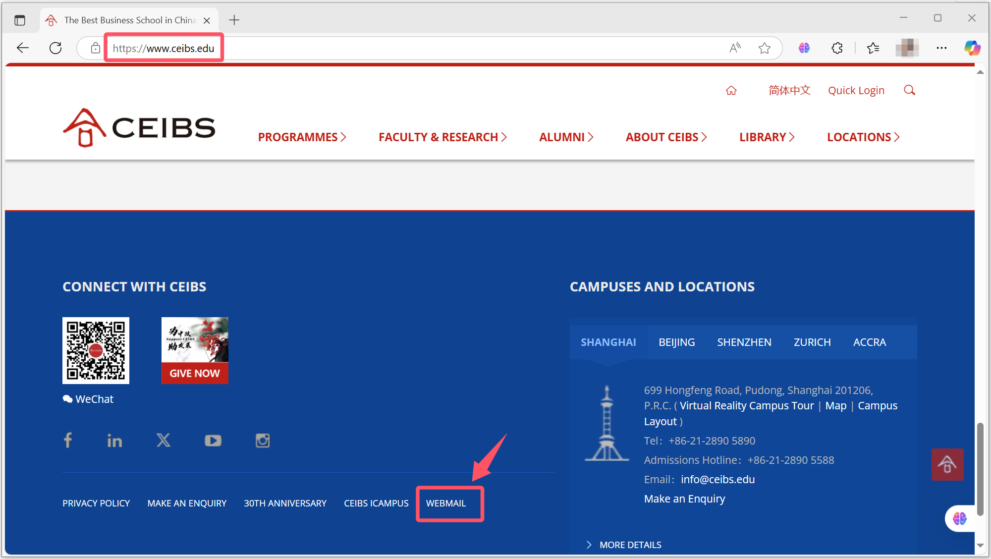Reload the CEIBS page
Viewport: 991px width, 559px height.
point(55,48)
